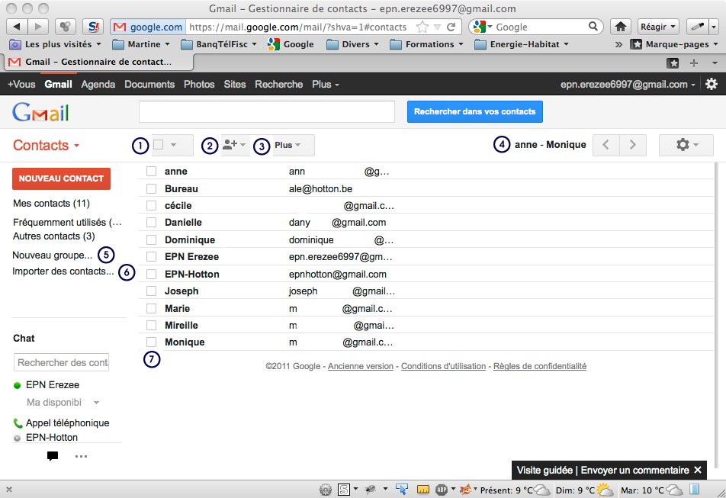The image size is (726, 498).
Task: Click the bookmarks star button in tab bar
Action: click(673, 63)
